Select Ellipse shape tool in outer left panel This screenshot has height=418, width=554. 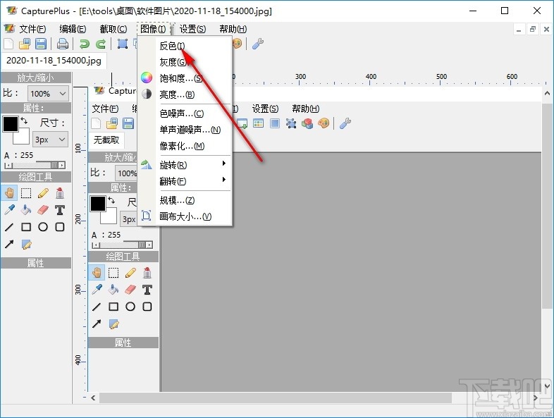pos(43,227)
